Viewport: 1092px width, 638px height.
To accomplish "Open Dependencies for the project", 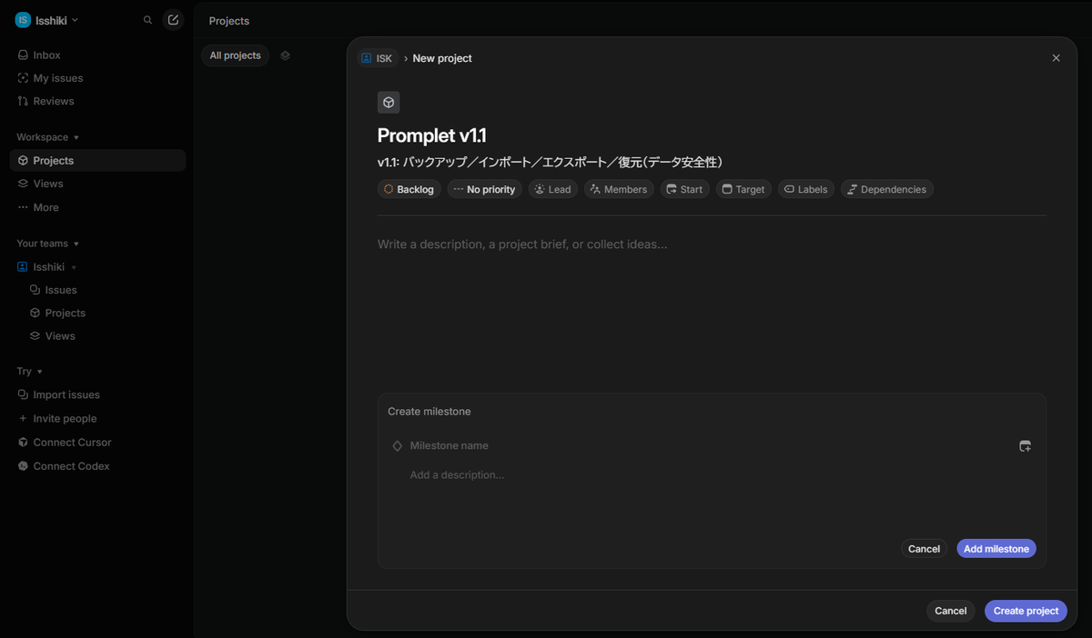I will tap(887, 189).
